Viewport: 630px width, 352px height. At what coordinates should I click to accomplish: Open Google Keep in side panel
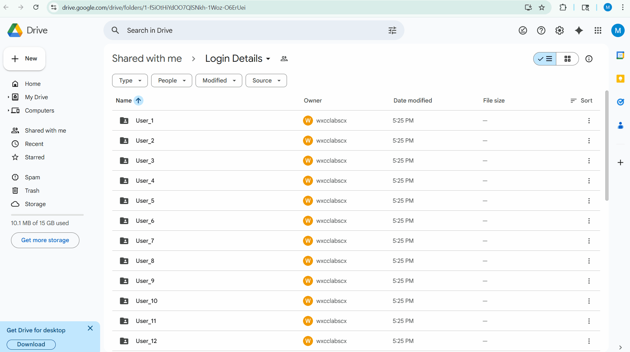pyautogui.click(x=620, y=79)
